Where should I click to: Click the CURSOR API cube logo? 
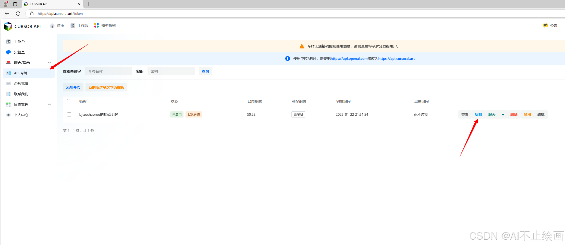coord(8,26)
